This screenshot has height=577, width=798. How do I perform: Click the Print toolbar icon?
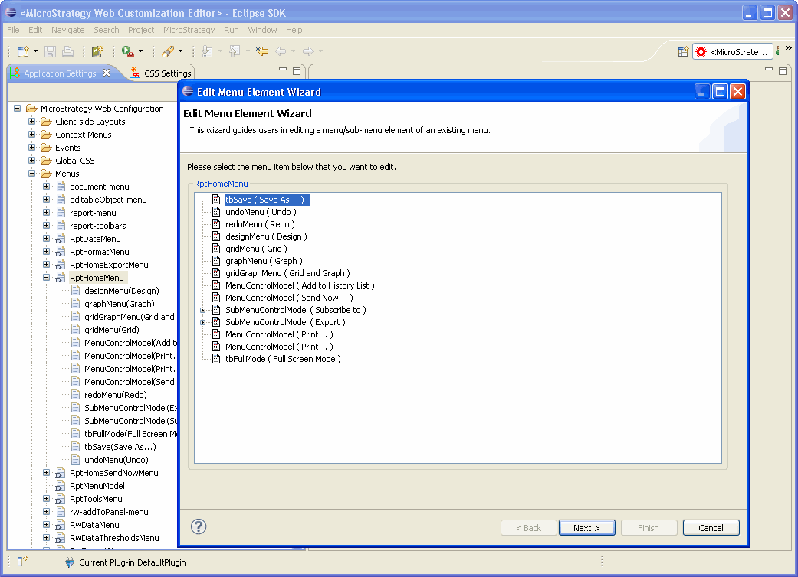[67, 51]
